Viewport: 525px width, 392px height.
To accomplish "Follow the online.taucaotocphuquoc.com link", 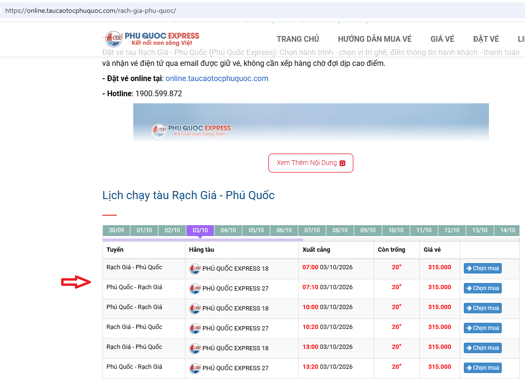I will [x=217, y=78].
